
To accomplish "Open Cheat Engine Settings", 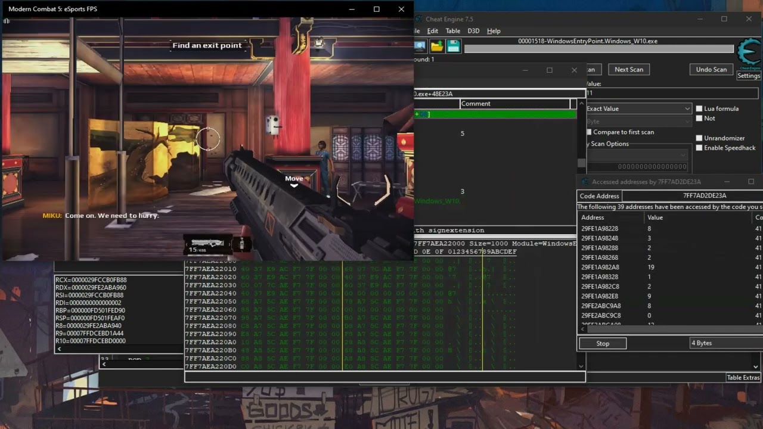I will [749, 76].
